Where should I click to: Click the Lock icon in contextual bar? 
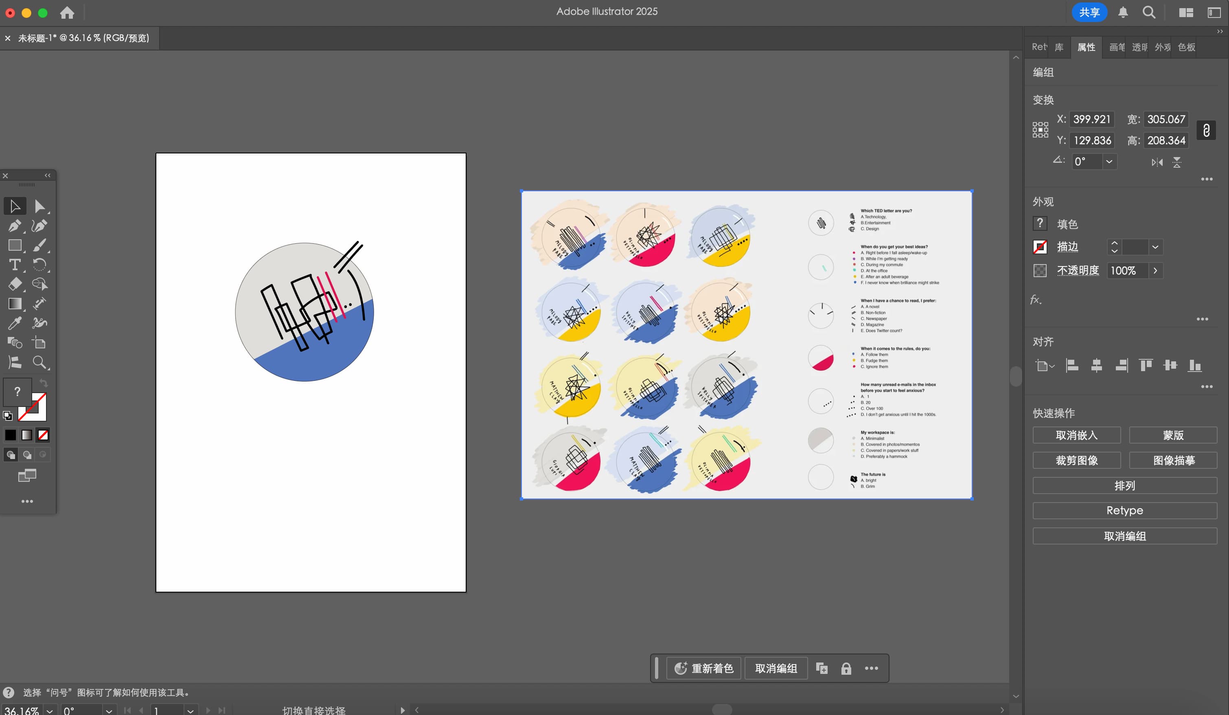tap(846, 668)
